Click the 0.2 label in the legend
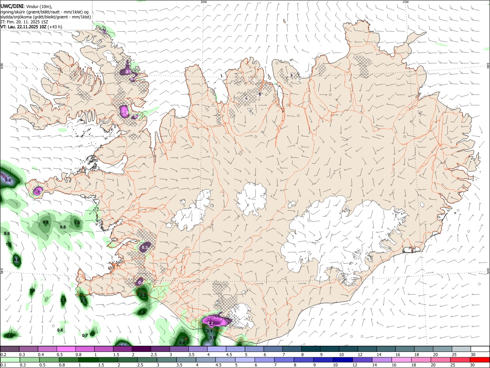The width and height of the screenshot is (490, 368). tap(3, 355)
